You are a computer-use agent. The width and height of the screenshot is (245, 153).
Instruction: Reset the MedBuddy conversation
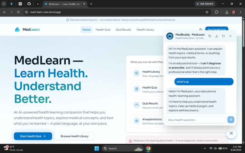pos(223,36)
